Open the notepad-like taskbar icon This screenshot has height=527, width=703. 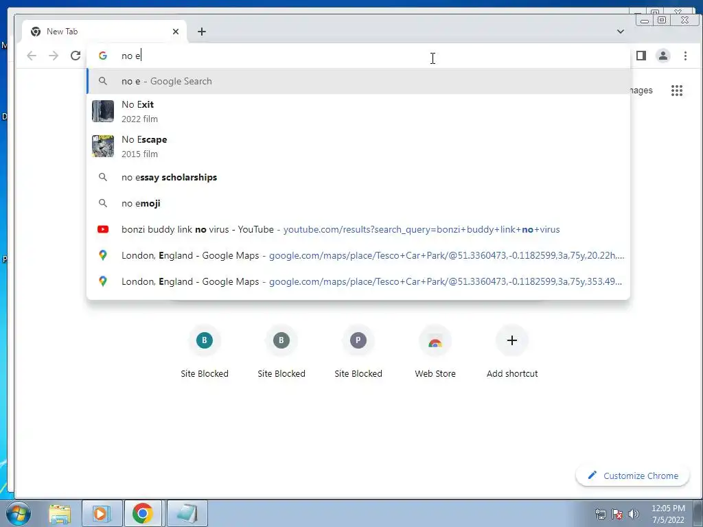tap(187, 513)
